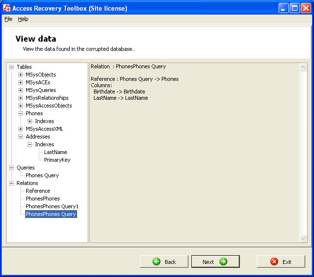This screenshot has width=314, height=277.
Task: Close the application window
Action: click(x=306, y=8)
